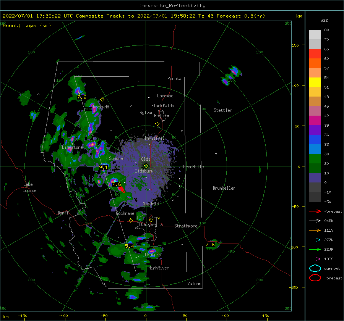Click the yellow diamond marker under Cochrane
344x321 pixels.
click(131, 220)
